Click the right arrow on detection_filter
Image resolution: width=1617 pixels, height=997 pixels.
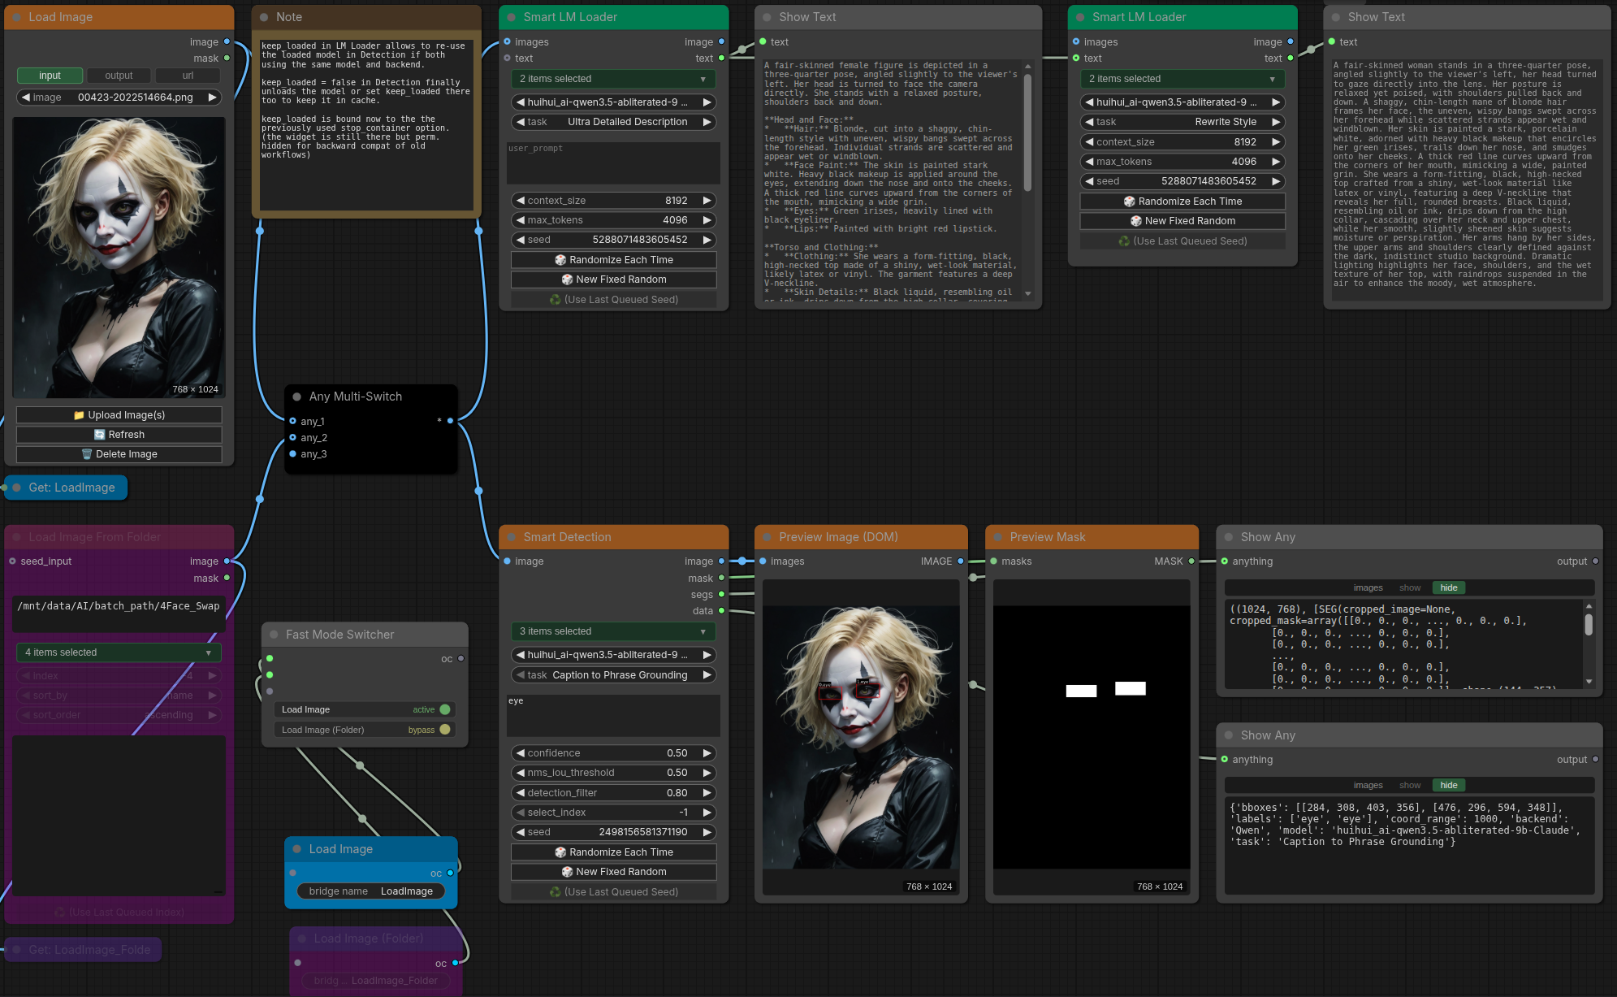[707, 793]
